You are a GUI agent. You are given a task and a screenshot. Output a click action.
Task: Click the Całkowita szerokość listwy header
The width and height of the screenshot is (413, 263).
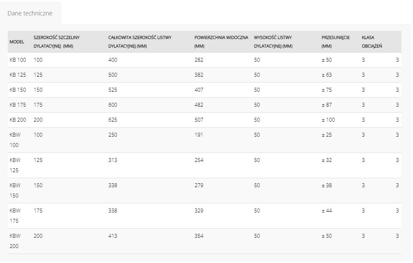140,42
